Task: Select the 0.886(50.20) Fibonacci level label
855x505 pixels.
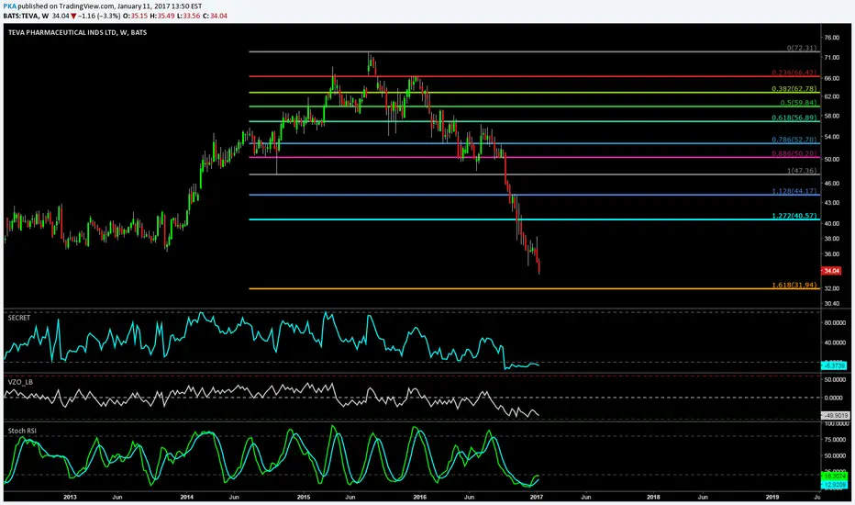Action: tap(794, 153)
